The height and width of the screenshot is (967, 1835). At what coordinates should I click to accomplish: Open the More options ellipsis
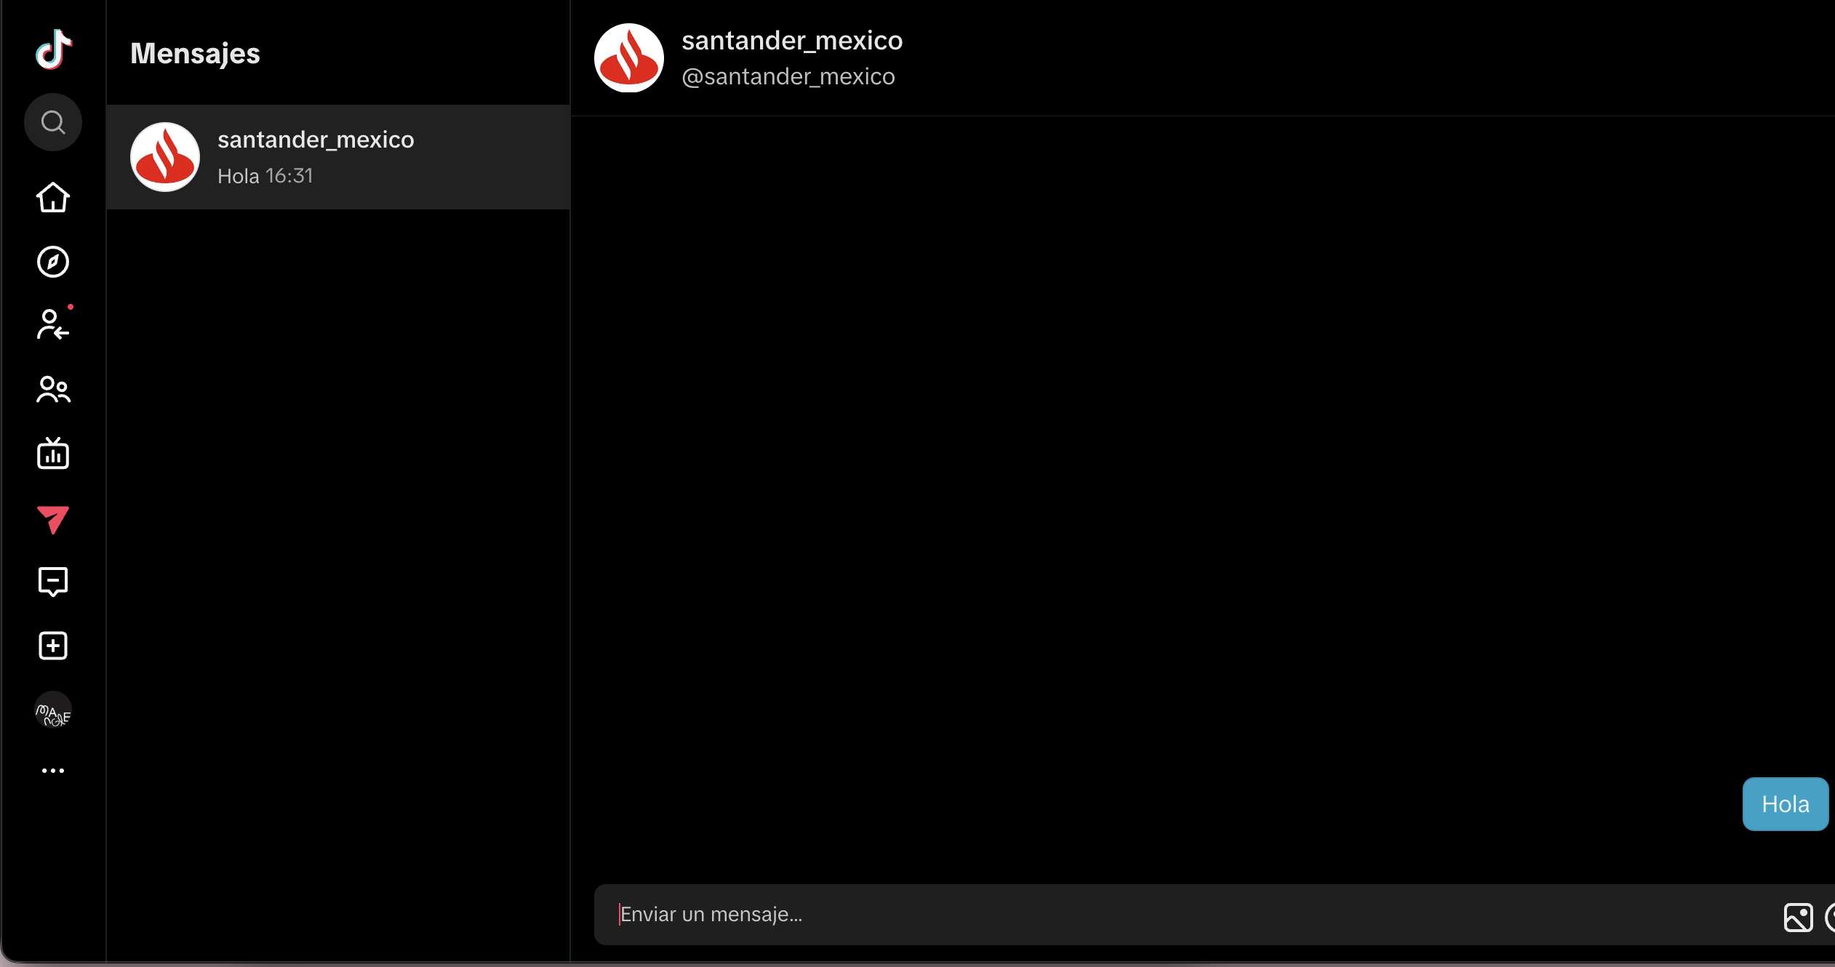[53, 771]
